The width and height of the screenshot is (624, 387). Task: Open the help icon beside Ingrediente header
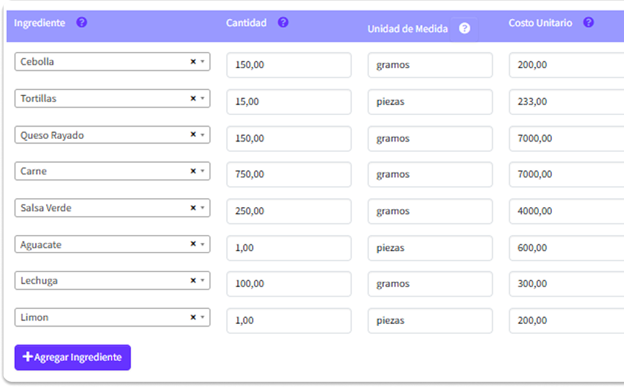point(82,22)
